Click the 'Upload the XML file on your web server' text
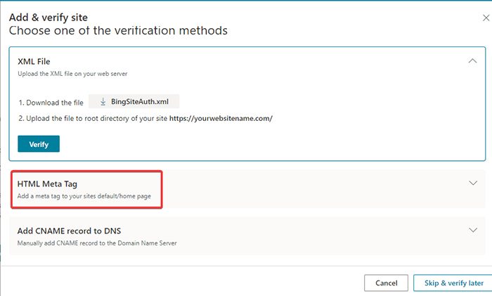Screen dimensions: 492x296 (x=72, y=74)
